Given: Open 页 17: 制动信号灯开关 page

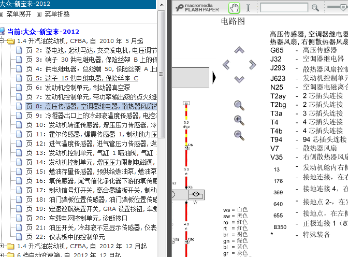Looking at the screenshot, I should 92,190.
